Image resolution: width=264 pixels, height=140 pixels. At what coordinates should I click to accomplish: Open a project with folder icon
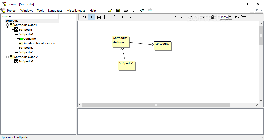pos(110,10)
